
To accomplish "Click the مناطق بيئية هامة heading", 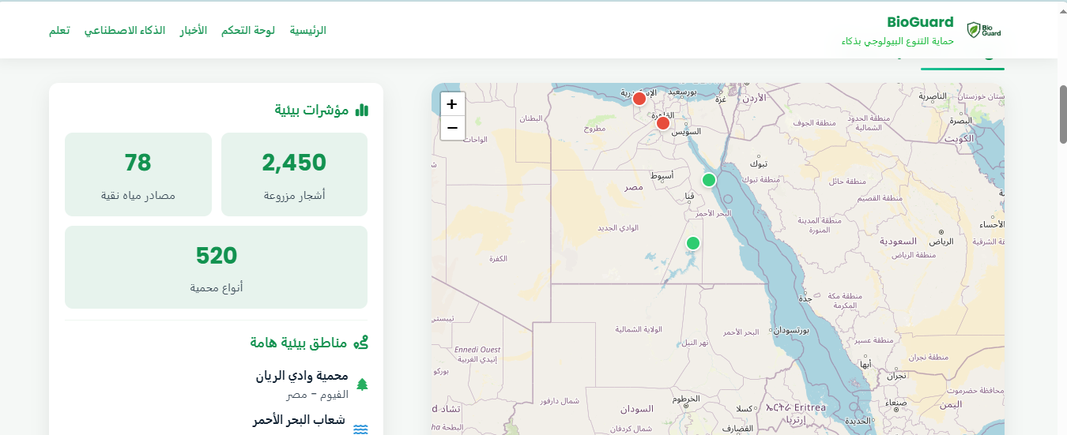I will 299,343.
